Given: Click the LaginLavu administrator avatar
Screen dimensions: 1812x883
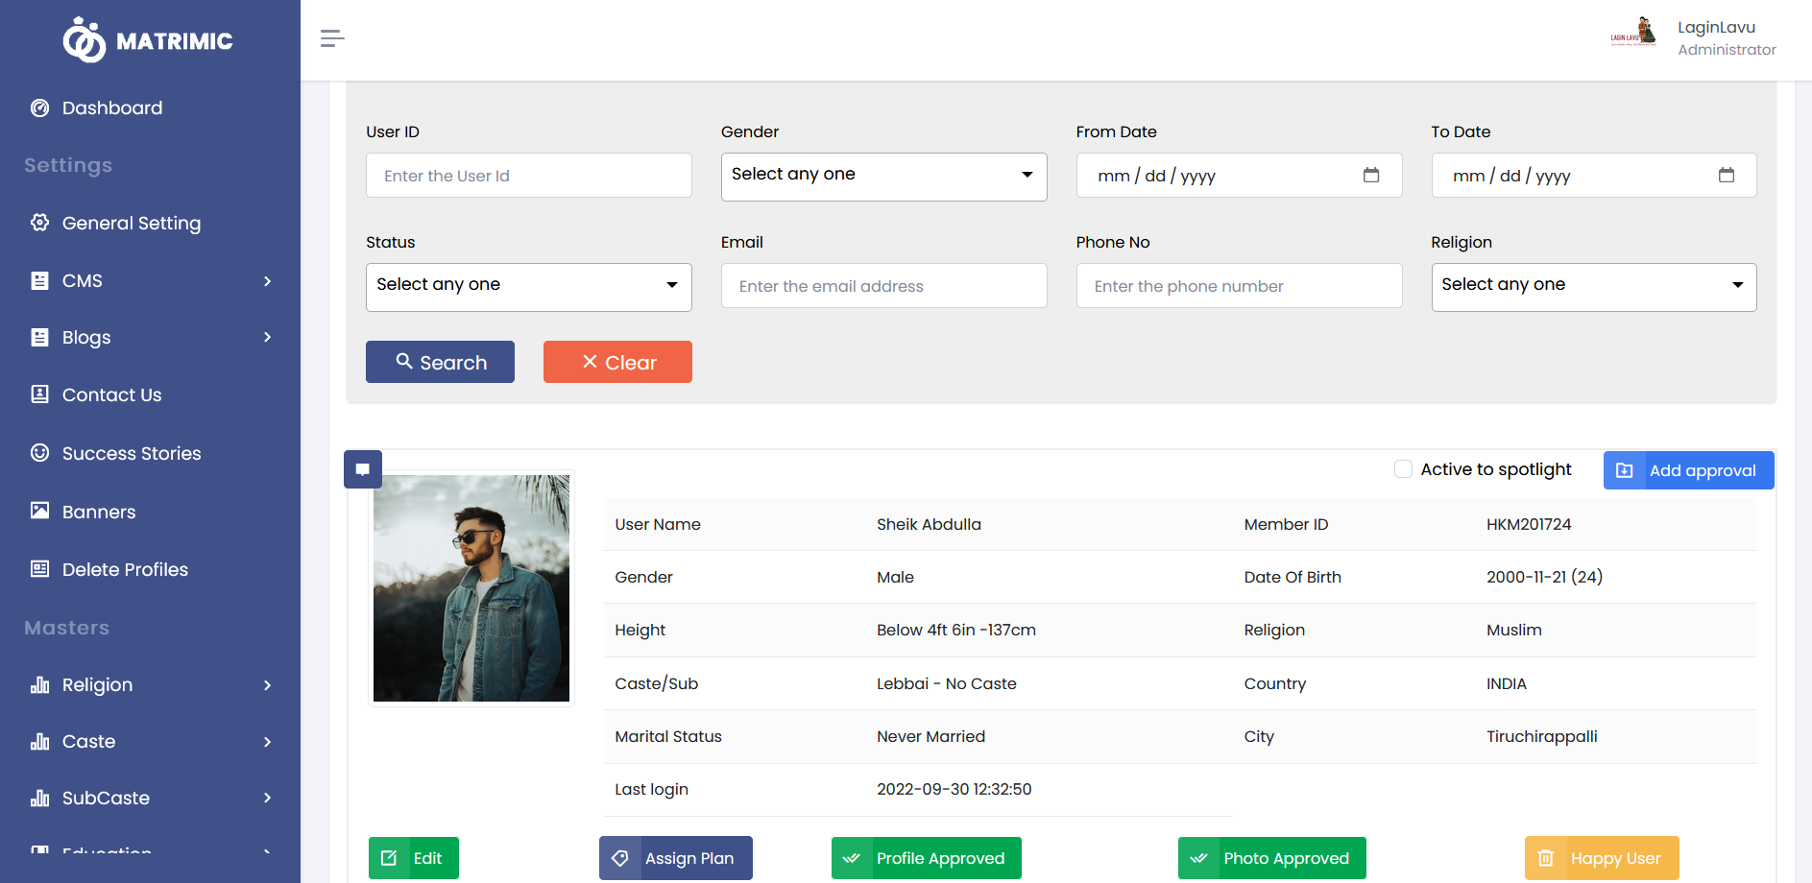Looking at the screenshot, I should [1633, 35].
